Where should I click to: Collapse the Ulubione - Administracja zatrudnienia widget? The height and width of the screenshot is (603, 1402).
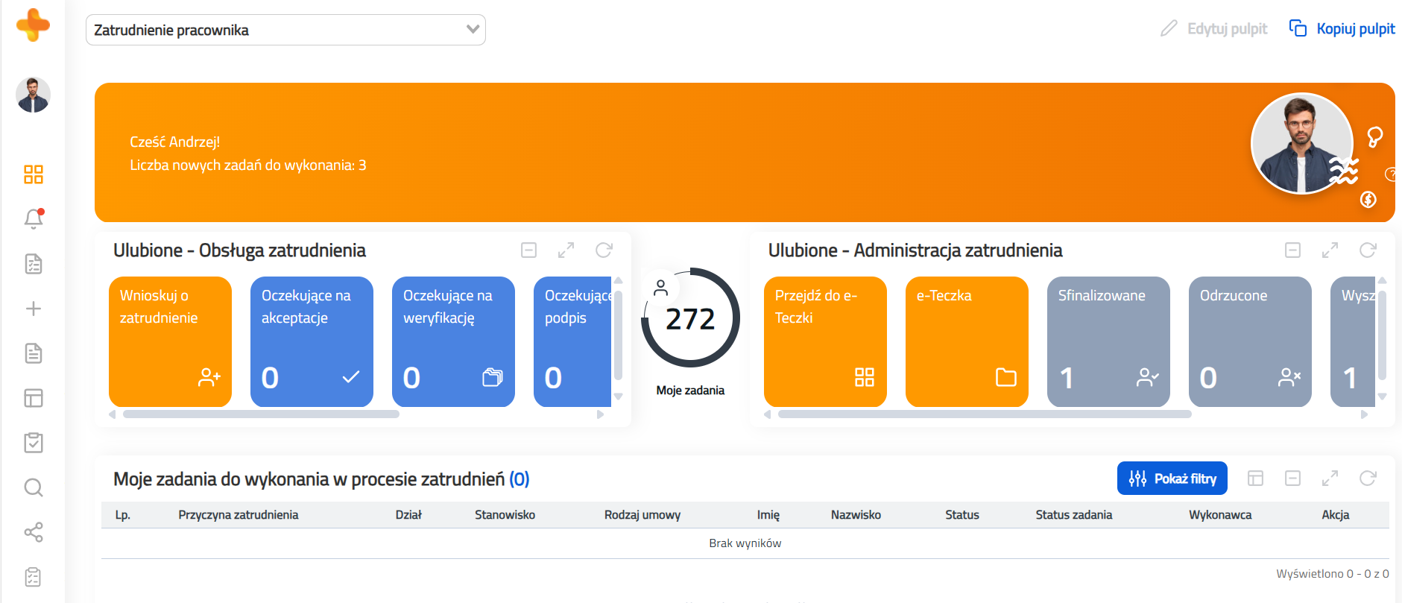click(x=1293, y=250)
